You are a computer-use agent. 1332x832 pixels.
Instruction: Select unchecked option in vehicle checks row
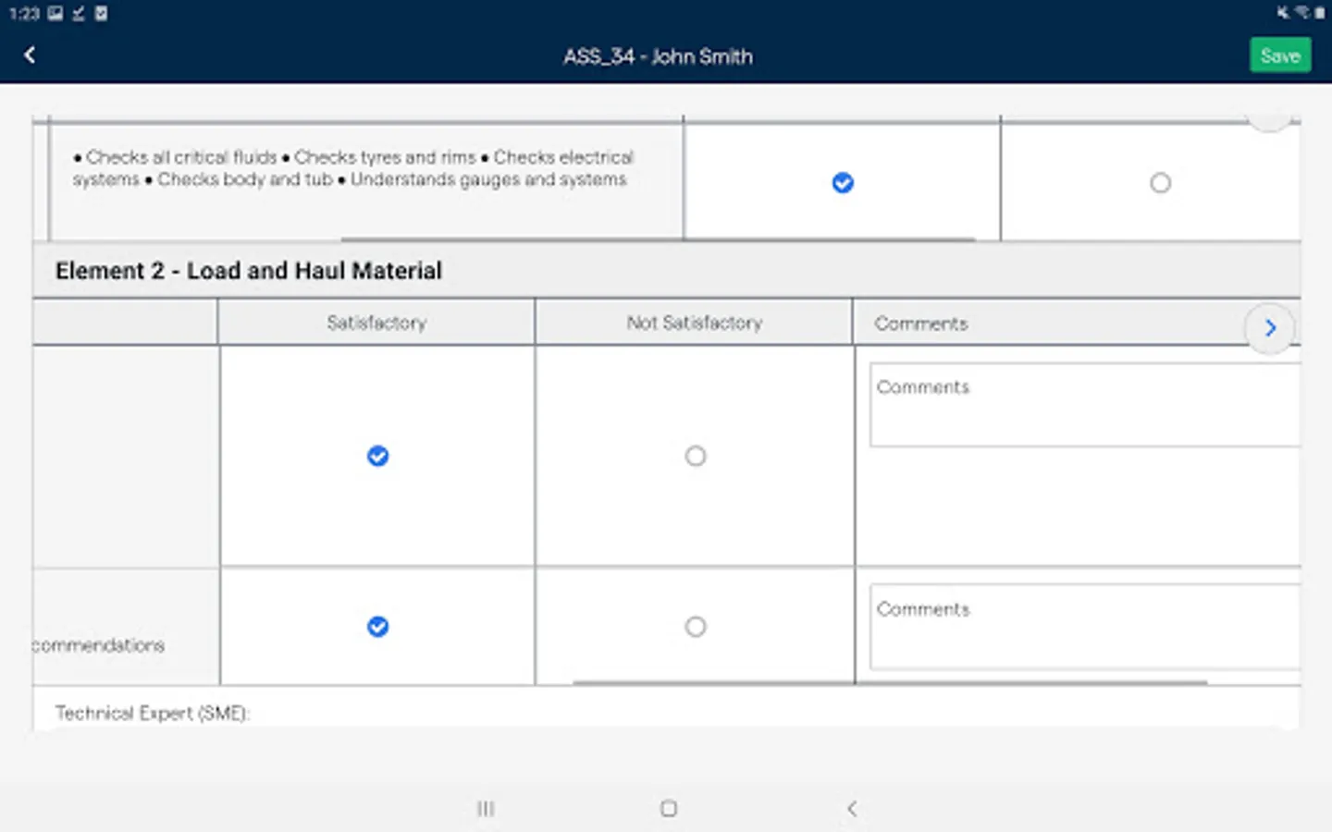[1160, 183]
